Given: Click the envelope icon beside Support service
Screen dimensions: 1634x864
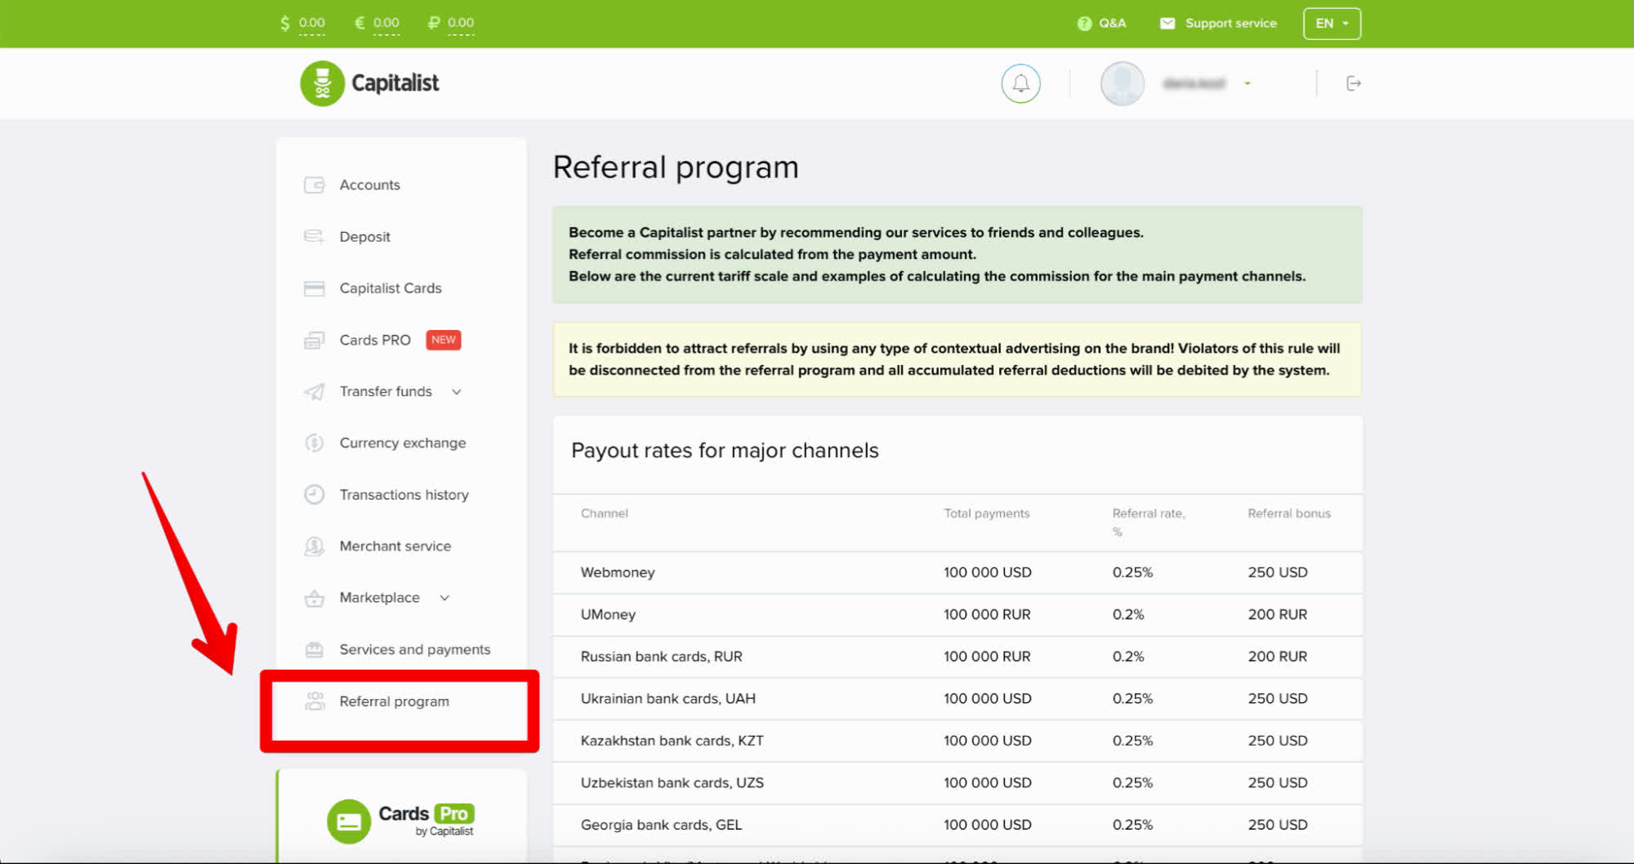Looking at the screenshot, I should [1167, 24].
